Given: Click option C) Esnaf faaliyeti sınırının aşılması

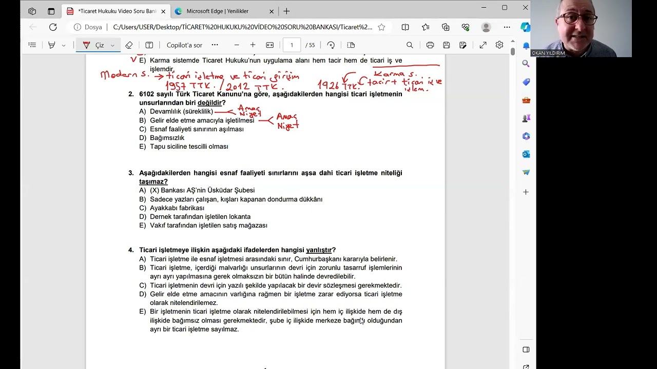Looking at the screenshot, I should click(191, 129).
